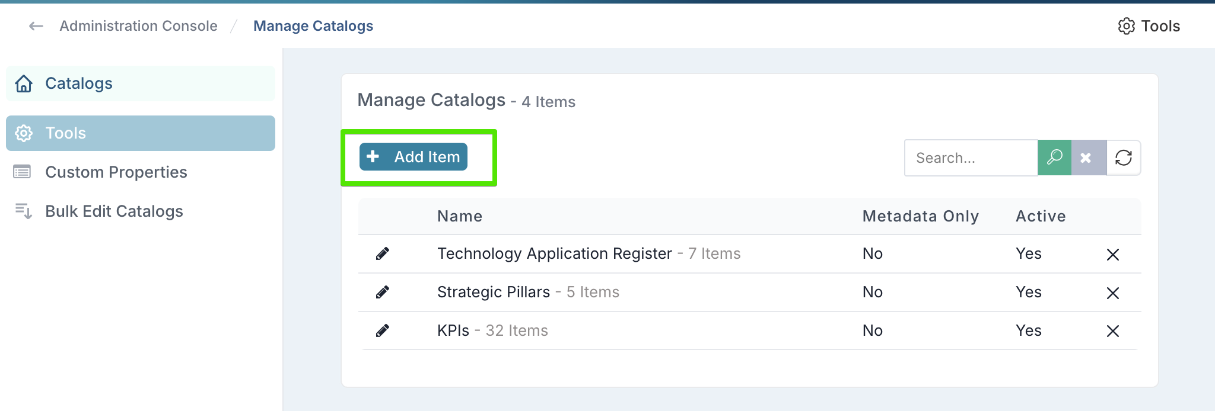The width and height of the screenshot is (1215, 411).
Task: Open Custom Properties from sidebar
Action: tap(116, 172)
